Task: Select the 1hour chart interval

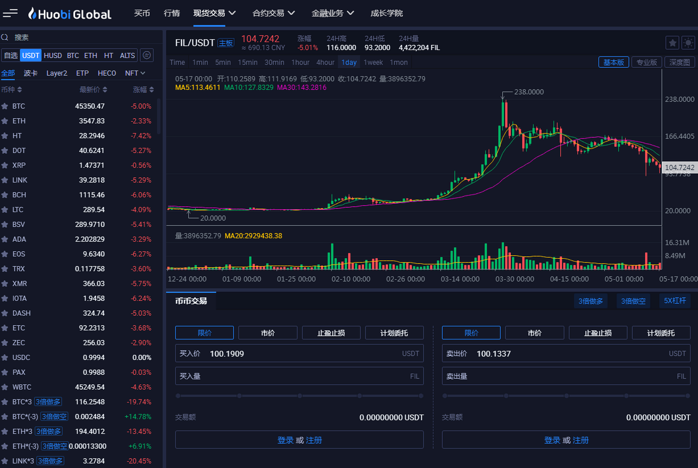Action: pyautogui.click(x=300, y=63)
